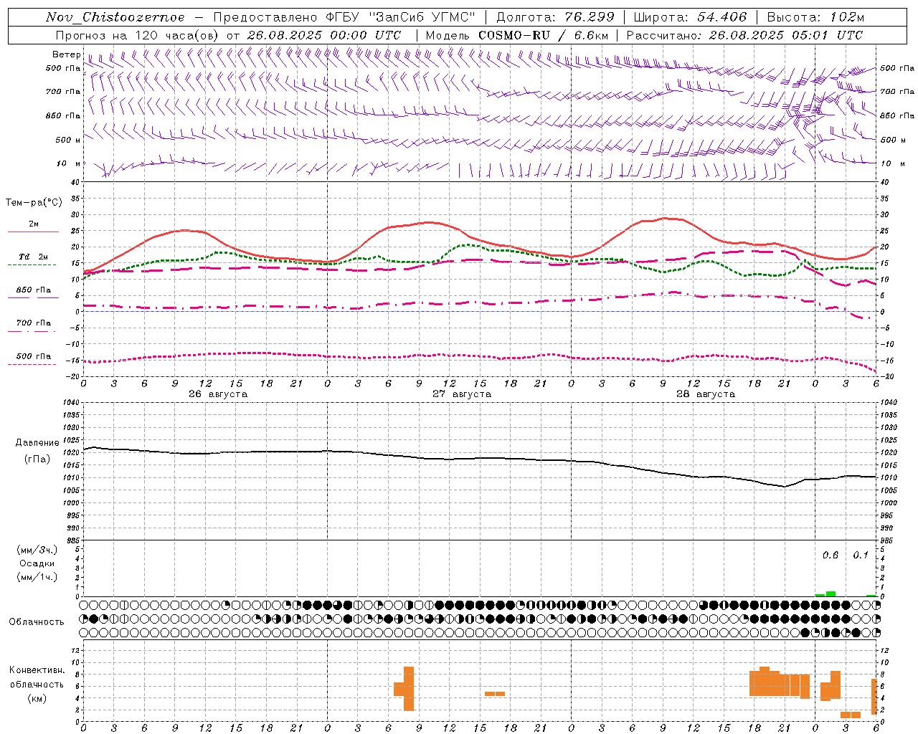
Task: Click the 'Осадки' precipitation label
Action: pos(37,563)
